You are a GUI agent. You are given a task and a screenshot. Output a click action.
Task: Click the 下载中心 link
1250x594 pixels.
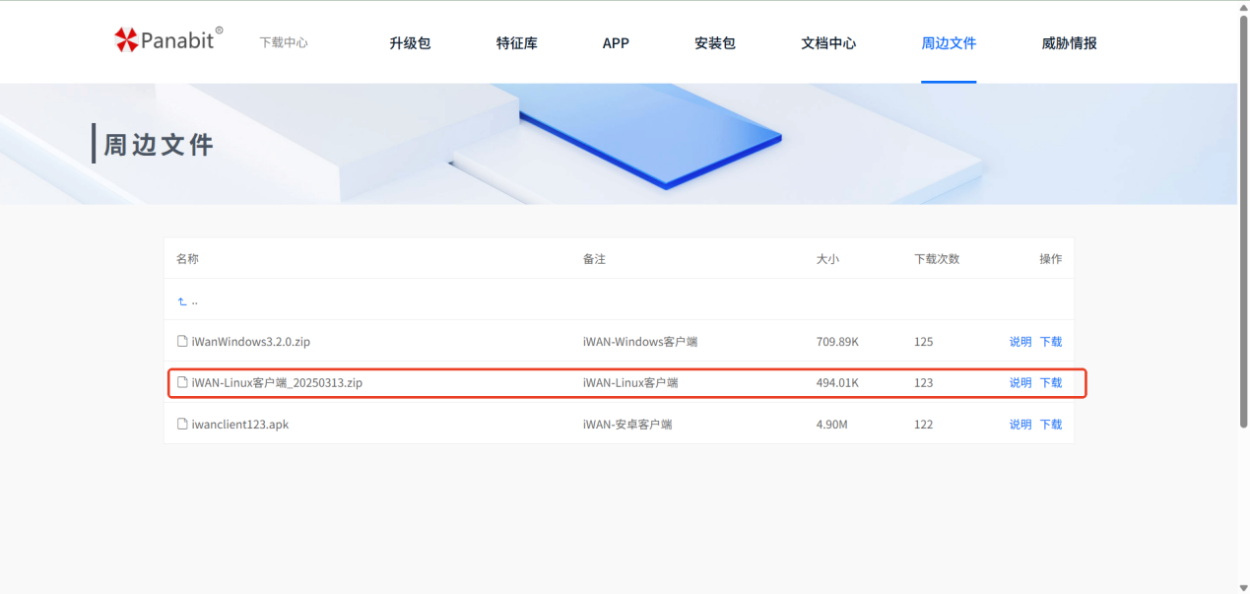(284, 43)
